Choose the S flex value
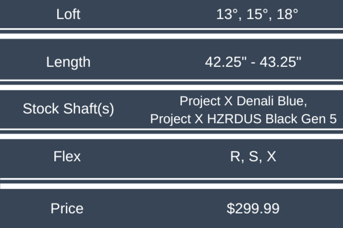343x228 pixels. click(x=253, y=157)
